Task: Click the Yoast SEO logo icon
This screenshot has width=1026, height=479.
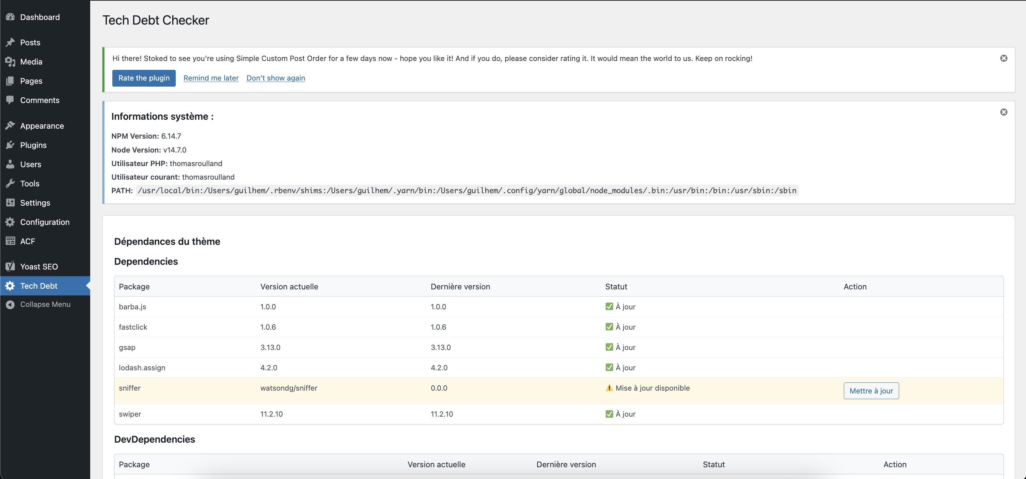Action: tap(10, 266)
